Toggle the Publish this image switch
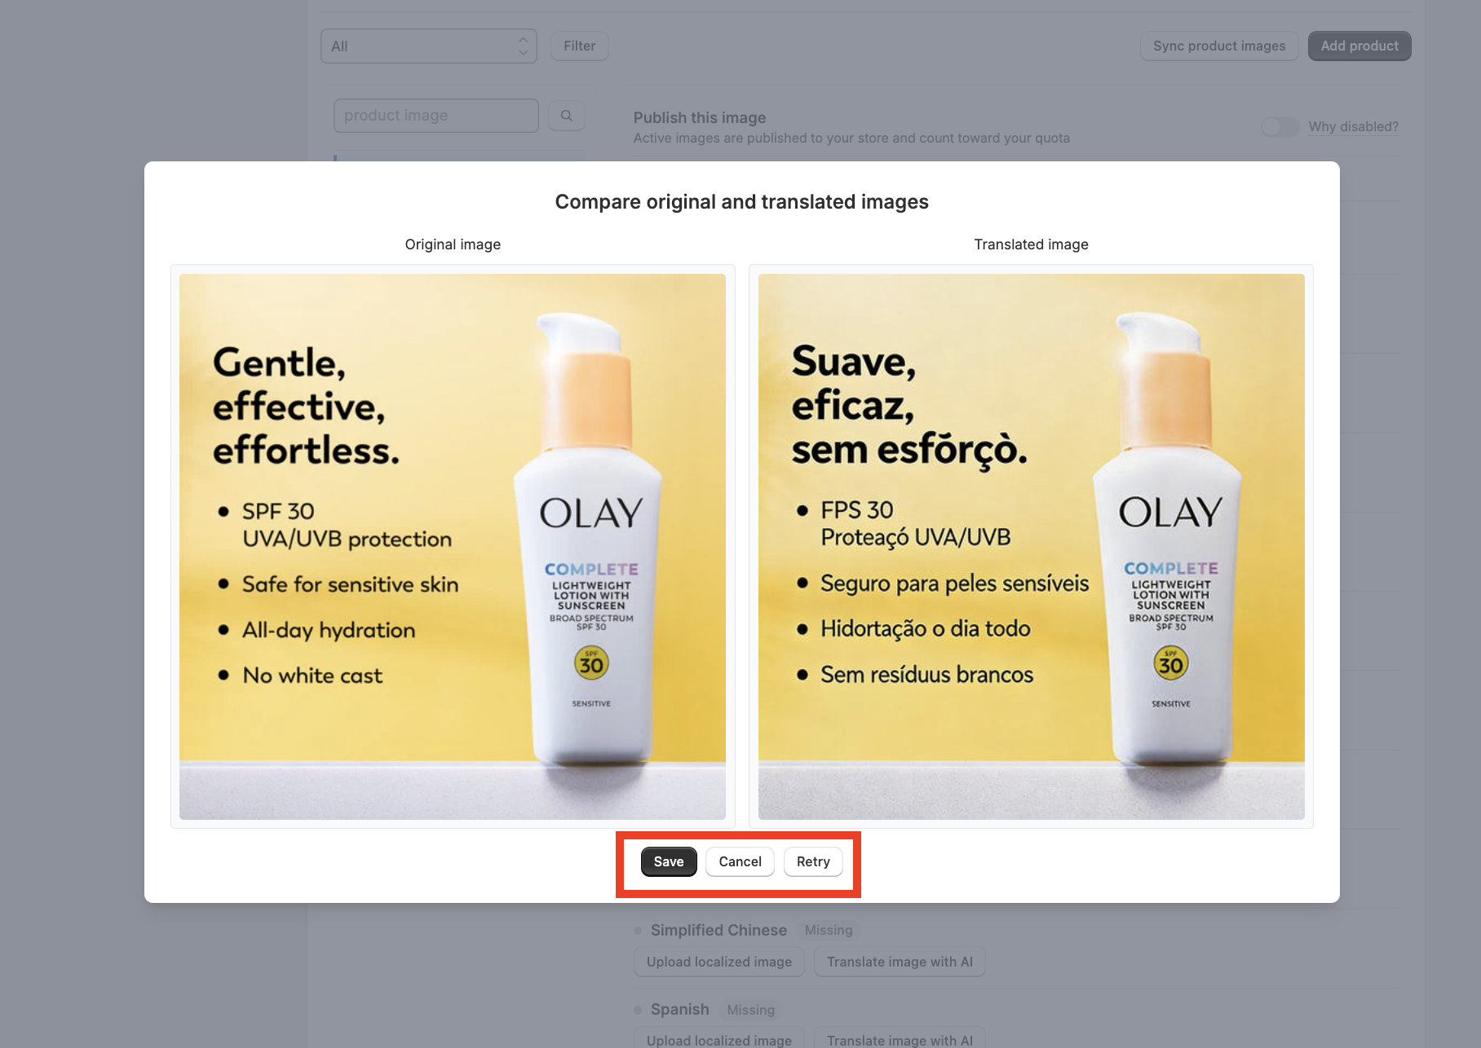 click(1280, 127)
